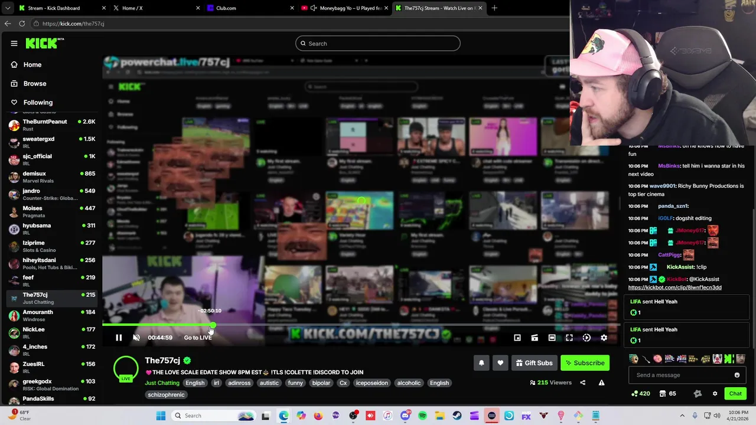Reload the page

pyautogui.click(x=22, y=24)
